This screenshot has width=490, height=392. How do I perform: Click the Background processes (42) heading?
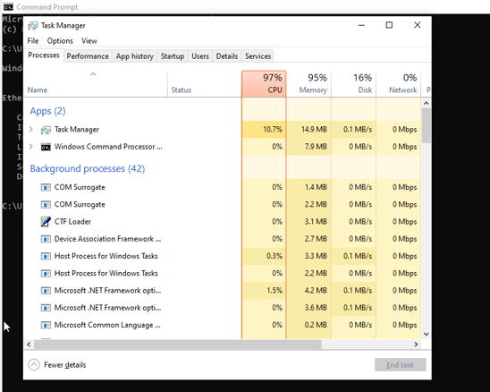[x=88, y=168]
